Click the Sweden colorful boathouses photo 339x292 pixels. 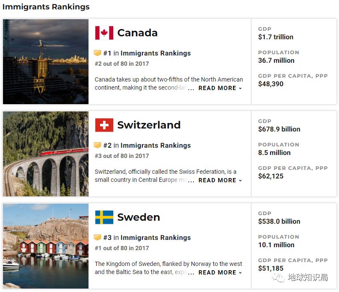pos(46,246)
